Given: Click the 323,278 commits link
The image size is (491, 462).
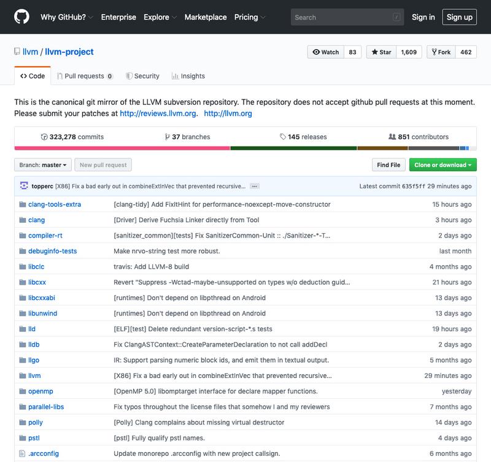Looking at the screenshot, I should tap(72, 137).
